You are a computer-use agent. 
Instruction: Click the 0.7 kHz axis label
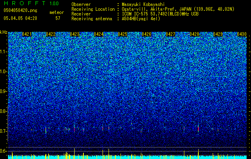[3, 131]
